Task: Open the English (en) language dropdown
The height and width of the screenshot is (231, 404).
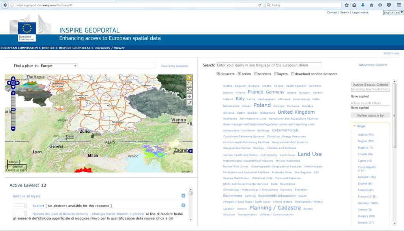Action: point(393,12)
